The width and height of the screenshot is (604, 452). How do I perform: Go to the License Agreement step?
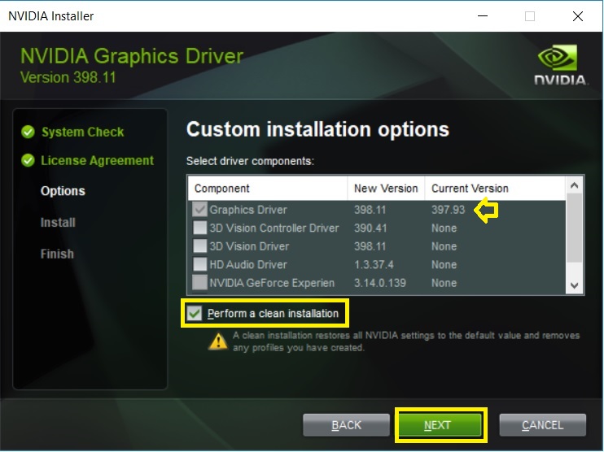[x=97, y=160]
